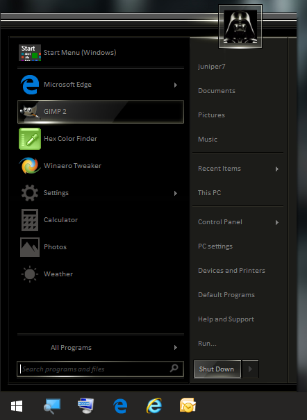
Task: Open shutdown options arrow next to Shut Down
Action: click(x=251, y=369)
